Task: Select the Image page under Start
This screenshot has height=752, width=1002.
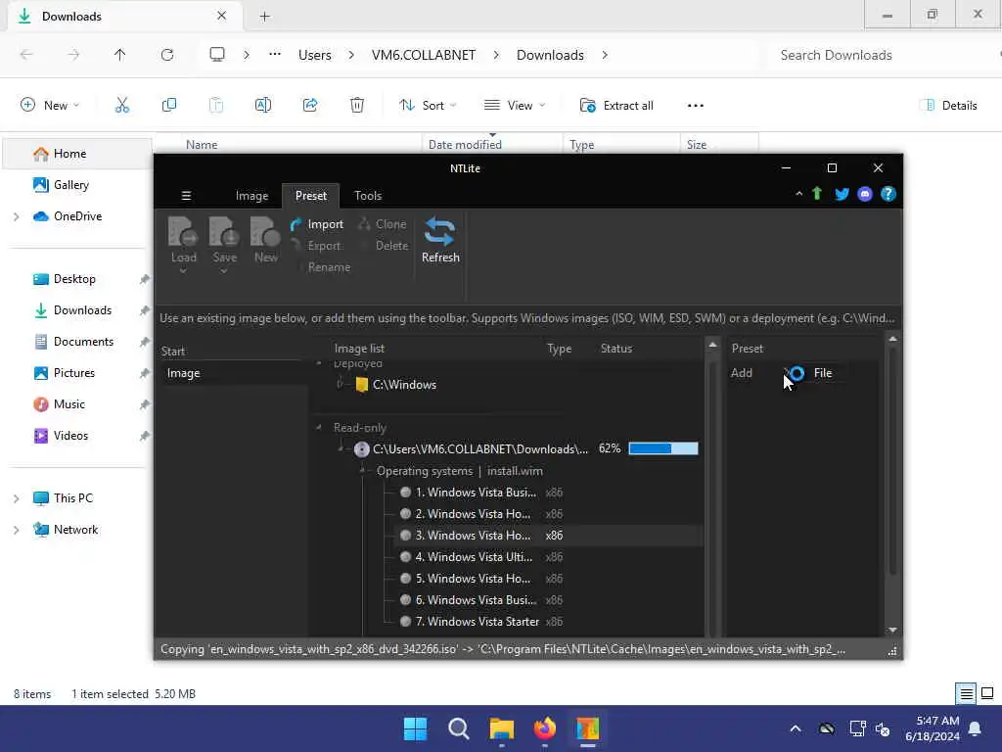Action: pyautogui.click(x=183, y=373)
